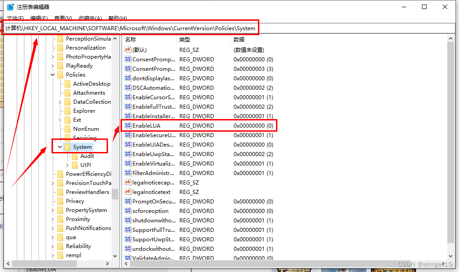The image size is (459, 272).
Task: Select the EnableSecureU... value name
Action: pos(154,135)
